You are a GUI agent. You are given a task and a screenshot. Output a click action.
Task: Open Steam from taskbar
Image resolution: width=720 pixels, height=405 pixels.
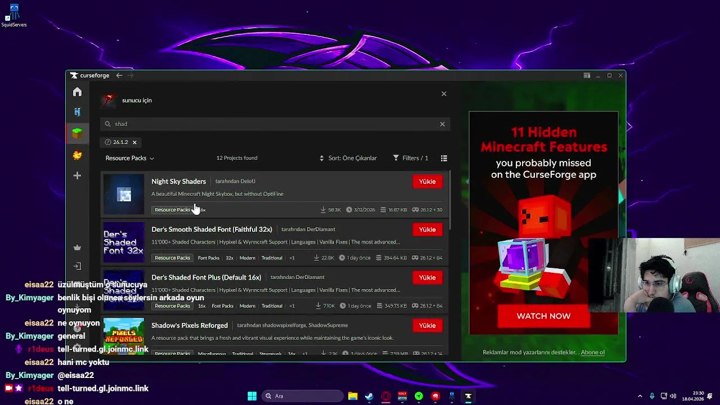click(369, 396)
